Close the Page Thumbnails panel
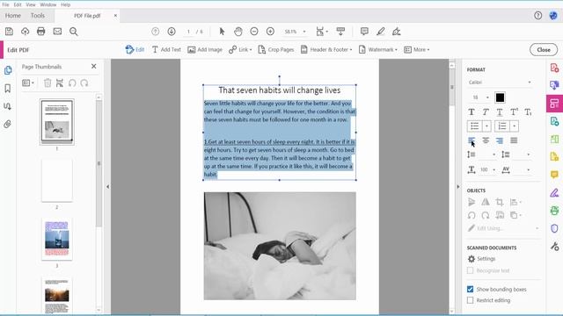The width and height of the screenshot is (563, 316). click(x=94, y=67)
